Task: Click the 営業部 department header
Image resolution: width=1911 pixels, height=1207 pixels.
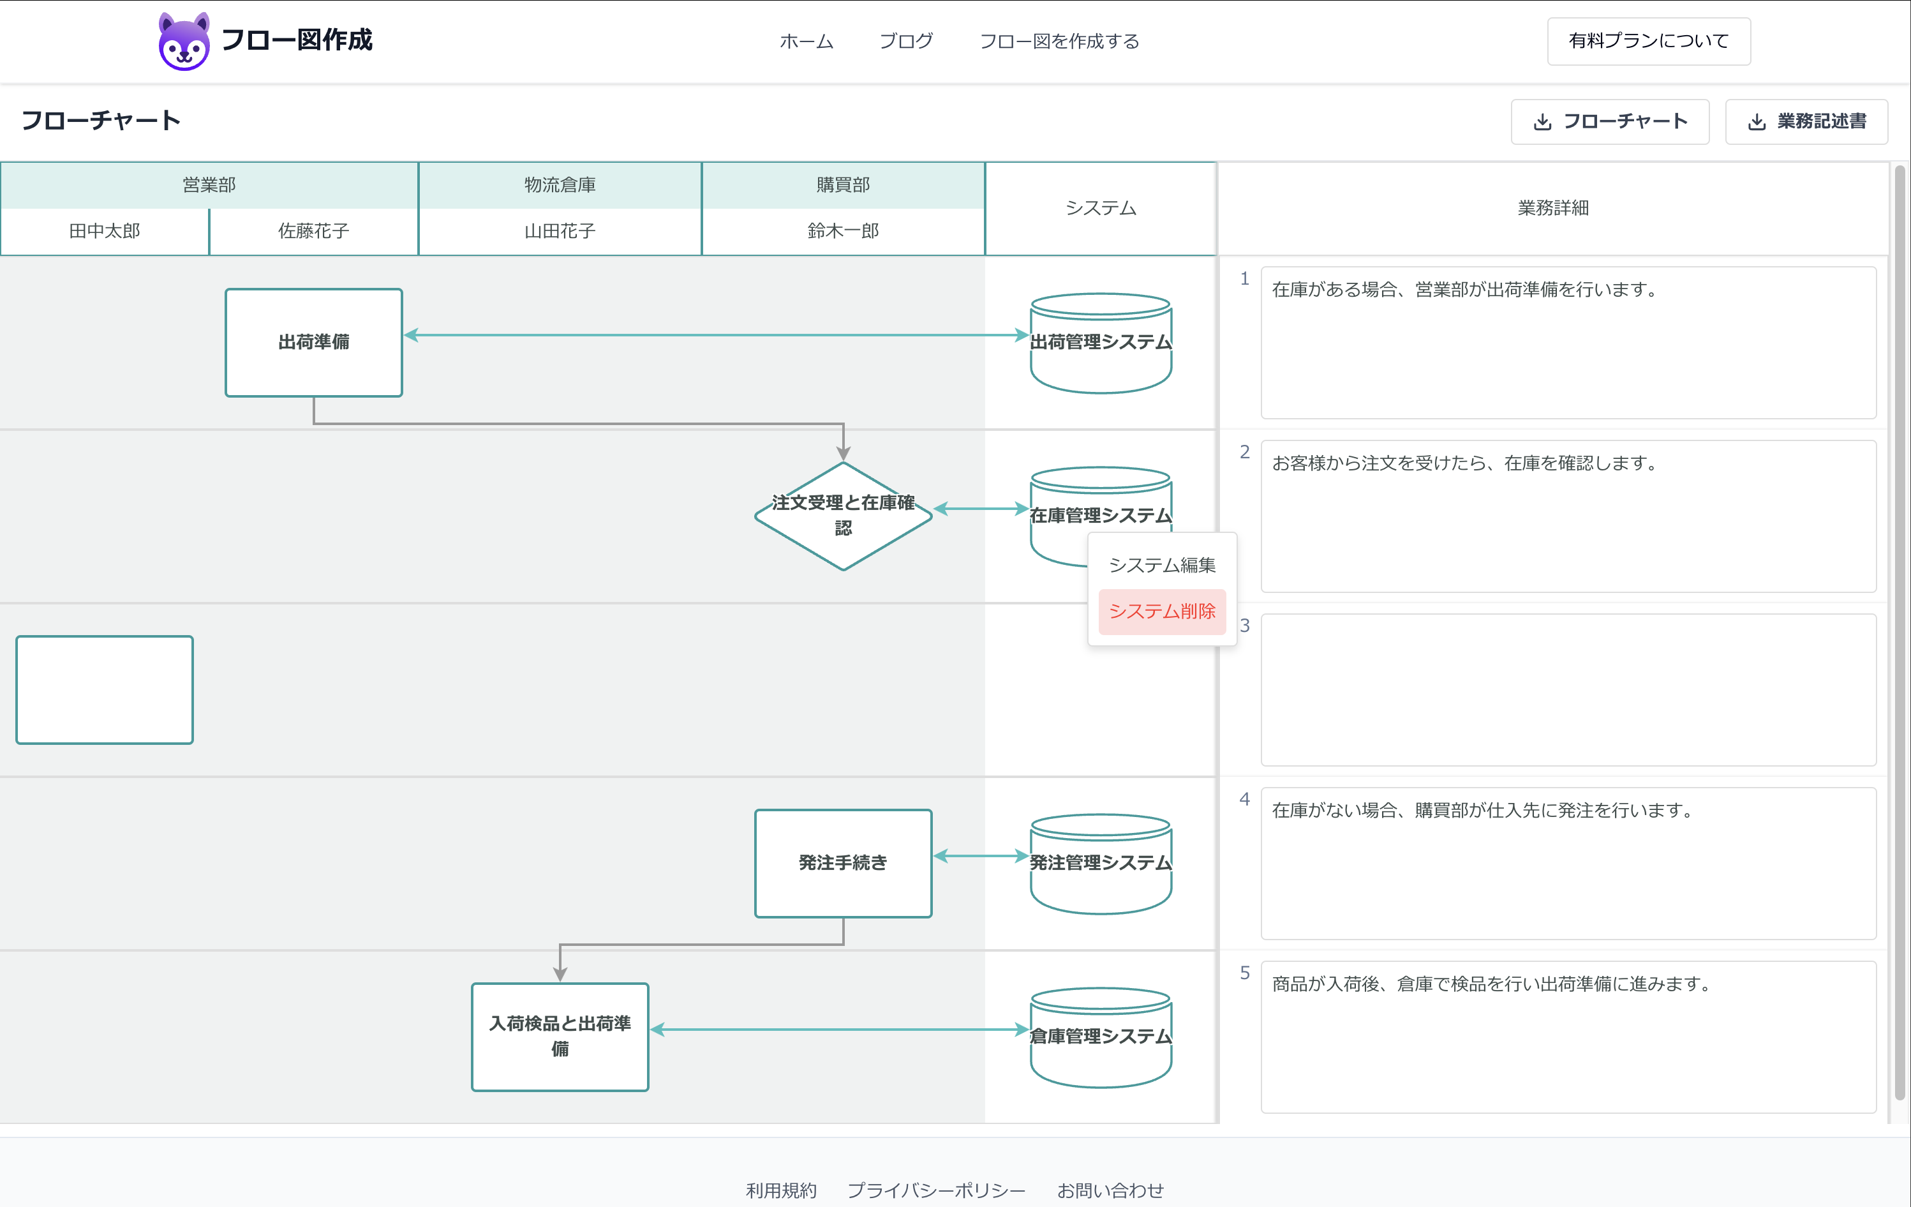Action: 209,185
